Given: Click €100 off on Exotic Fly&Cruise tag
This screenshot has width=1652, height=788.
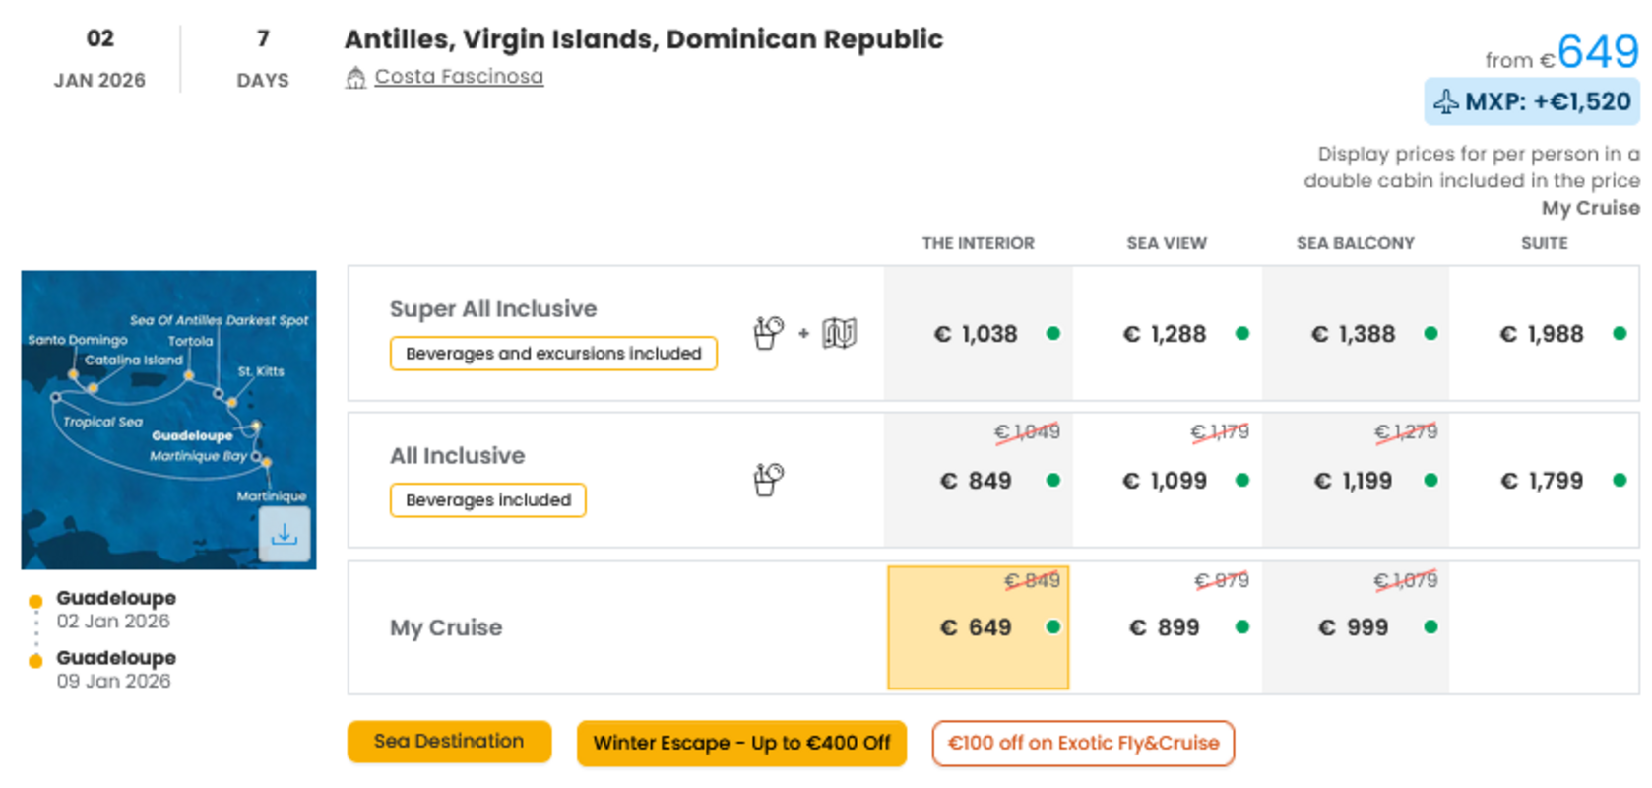Looking at the screenshot, I should pyautogui.click(x=1083, y=743).
